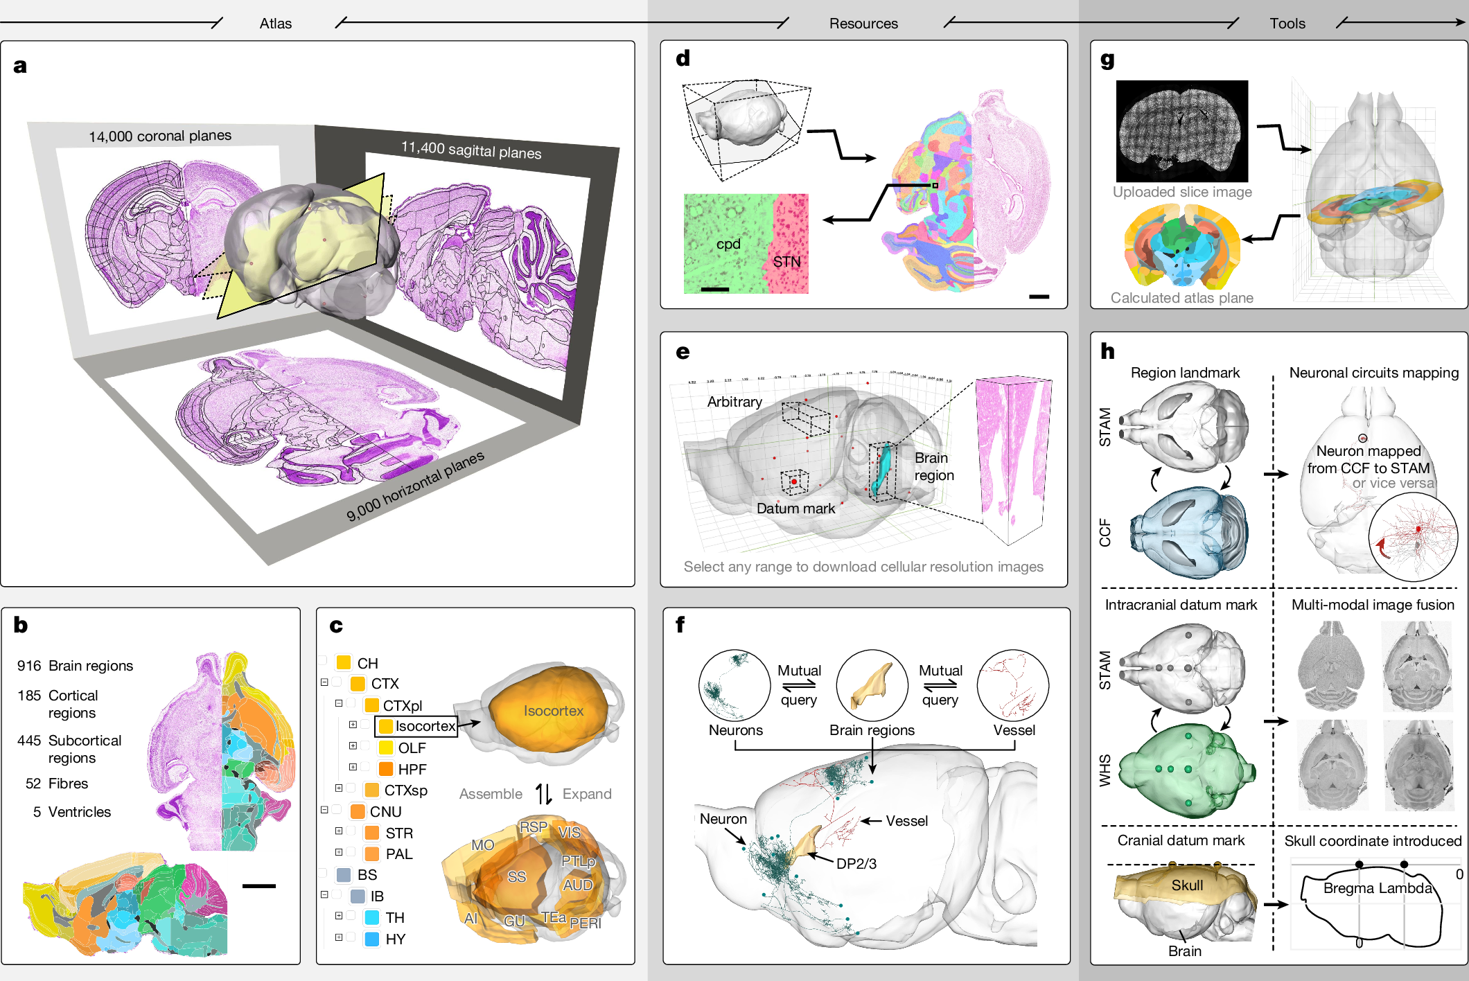Click the Assemble label

pos(491,794)
